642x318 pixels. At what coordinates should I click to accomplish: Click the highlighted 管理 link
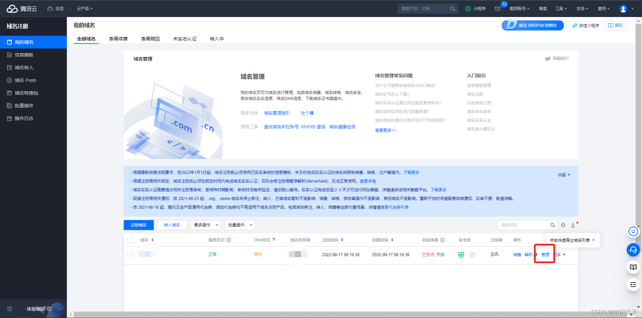click(x=545, y=255)
